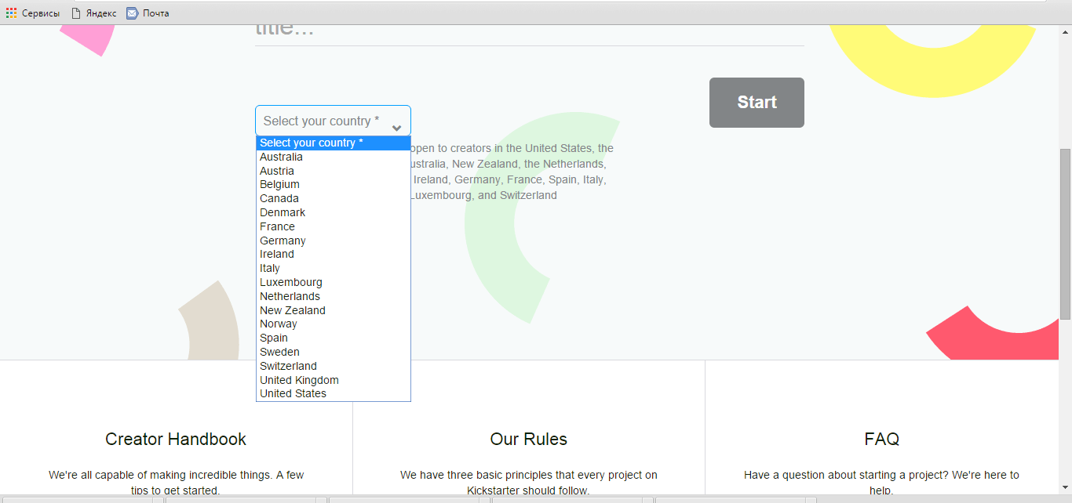Screen dimensions: 1072x503
Task: Select United States option
Action: coord(333,393)
